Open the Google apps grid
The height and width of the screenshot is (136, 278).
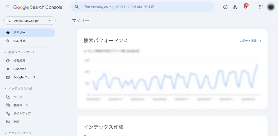(x=261, y=7)
